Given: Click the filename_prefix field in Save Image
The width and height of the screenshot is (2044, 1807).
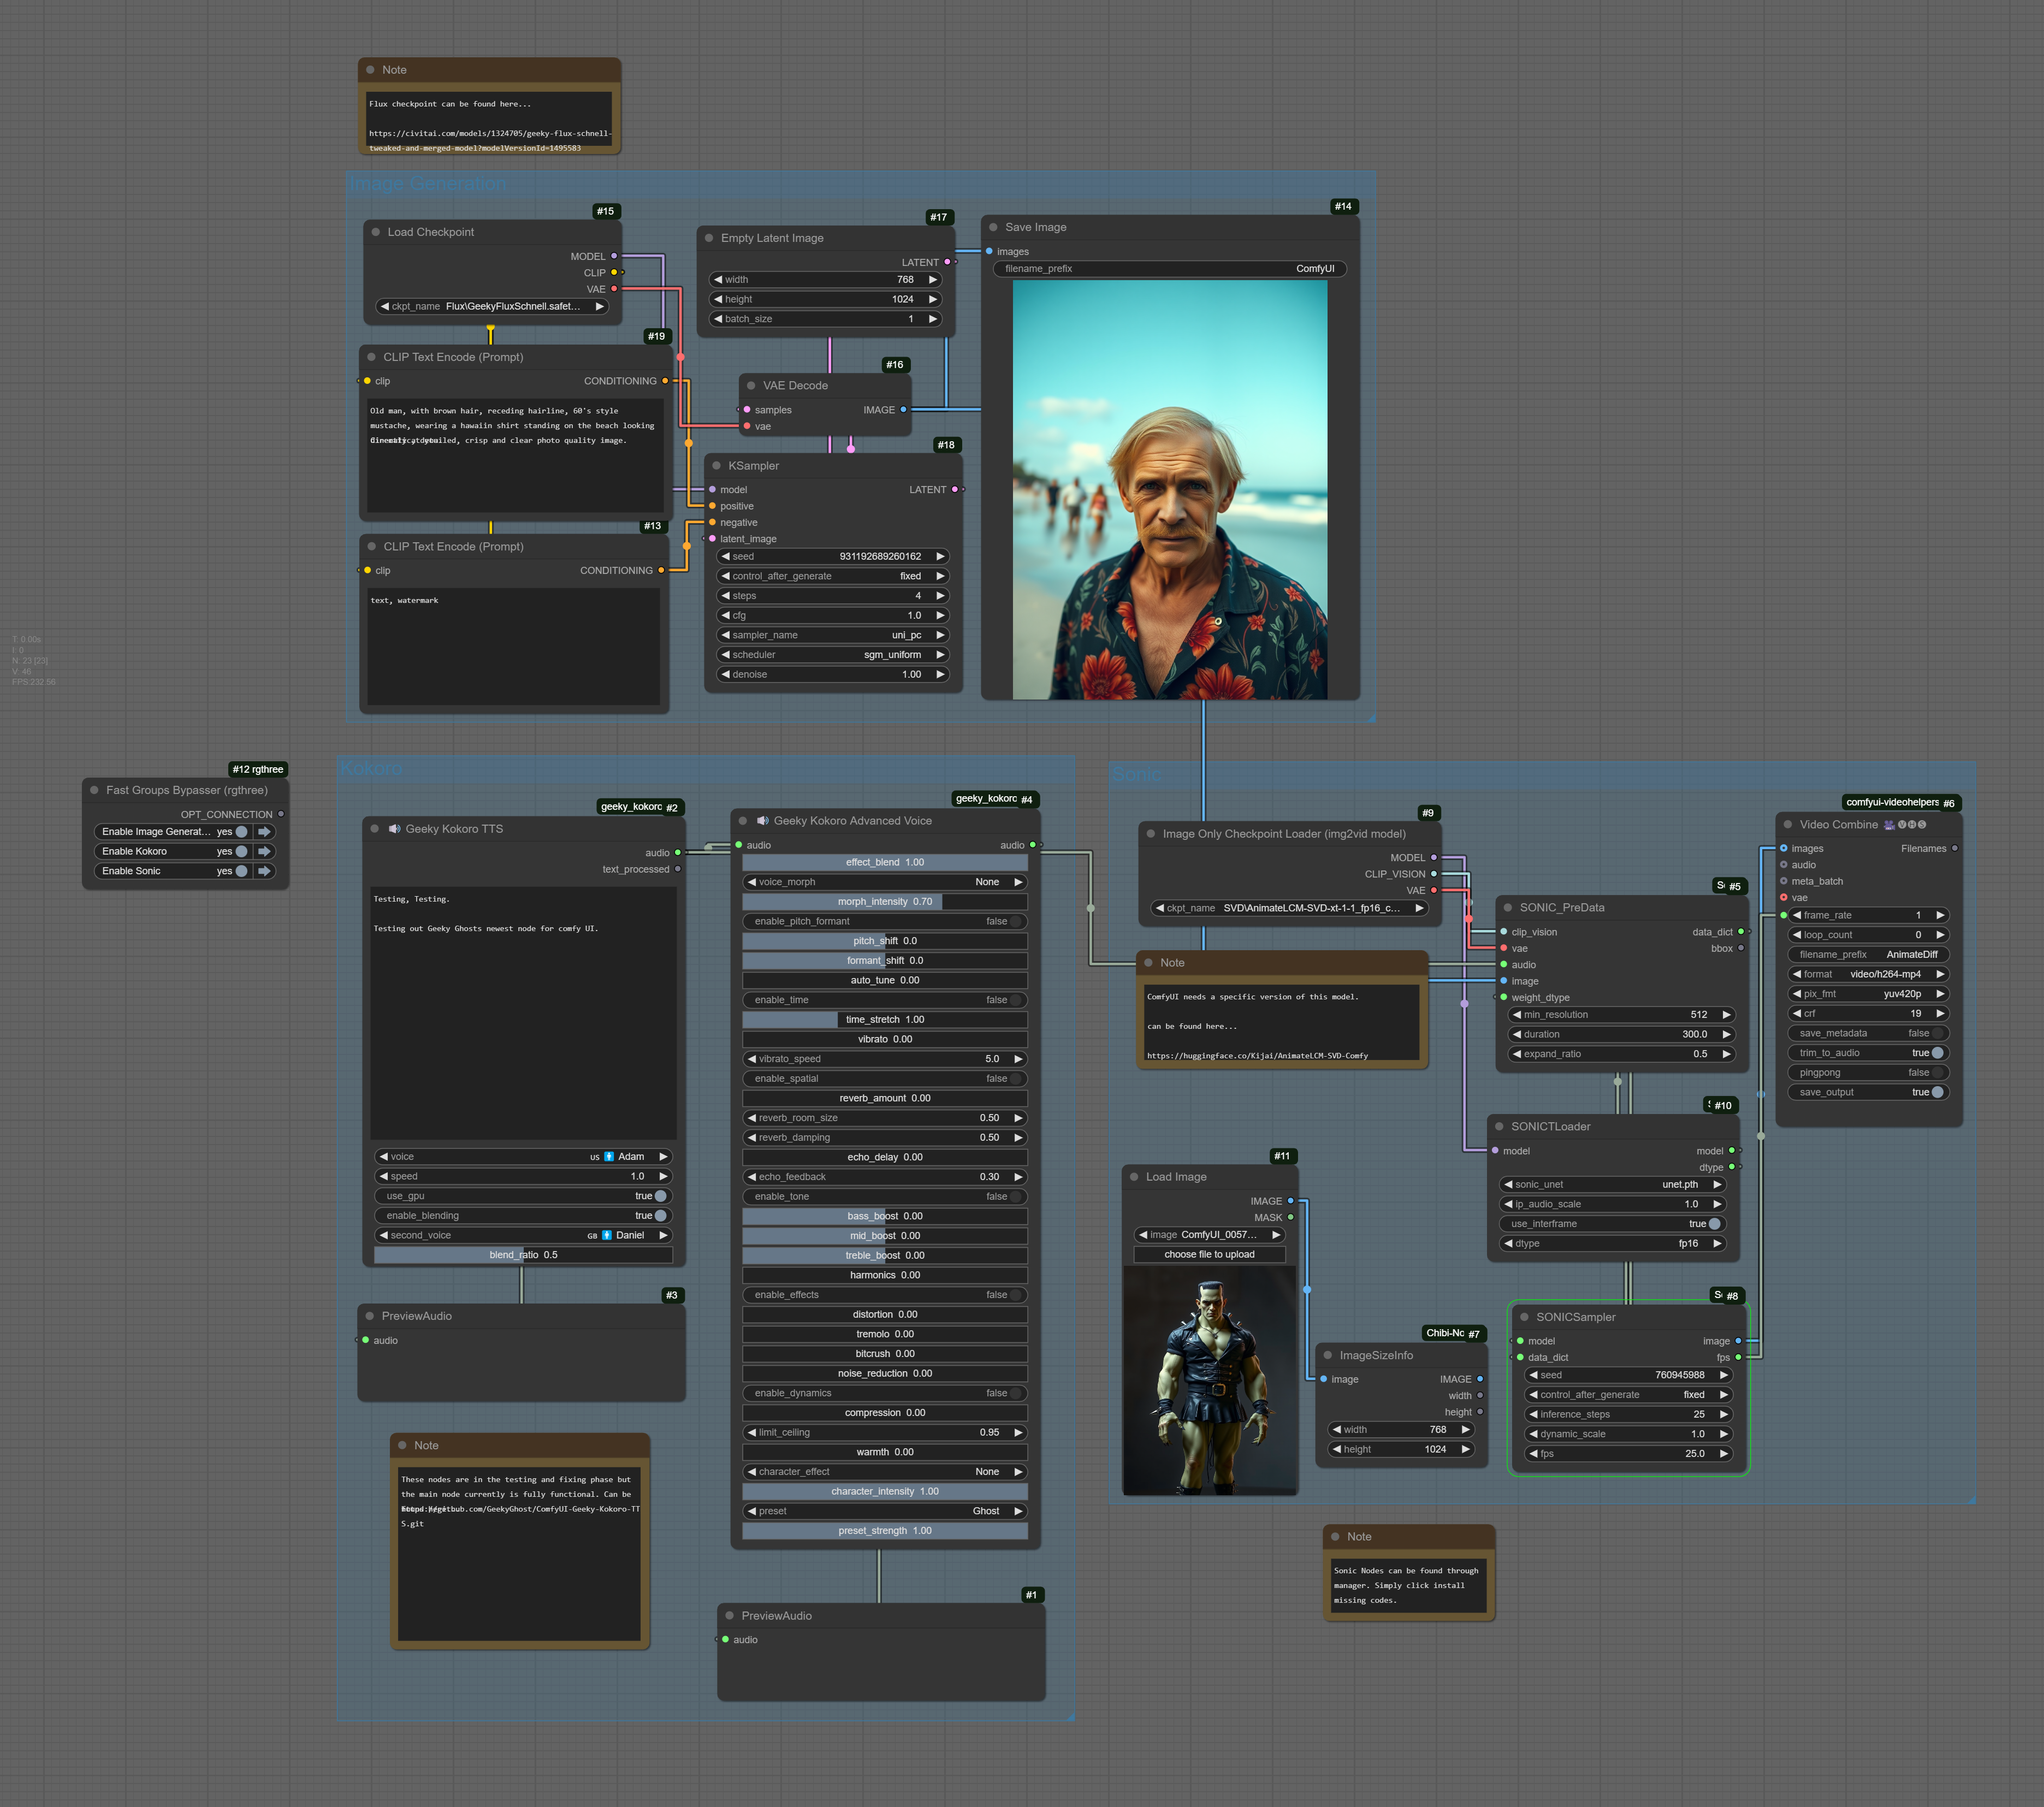Looking at the screenshot, I should click(x=1169, y=269).
